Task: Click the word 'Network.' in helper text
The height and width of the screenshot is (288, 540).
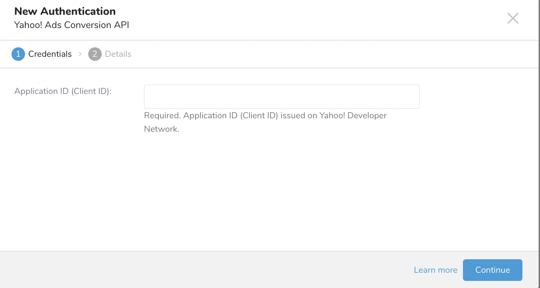Action: tap(162, 129)
